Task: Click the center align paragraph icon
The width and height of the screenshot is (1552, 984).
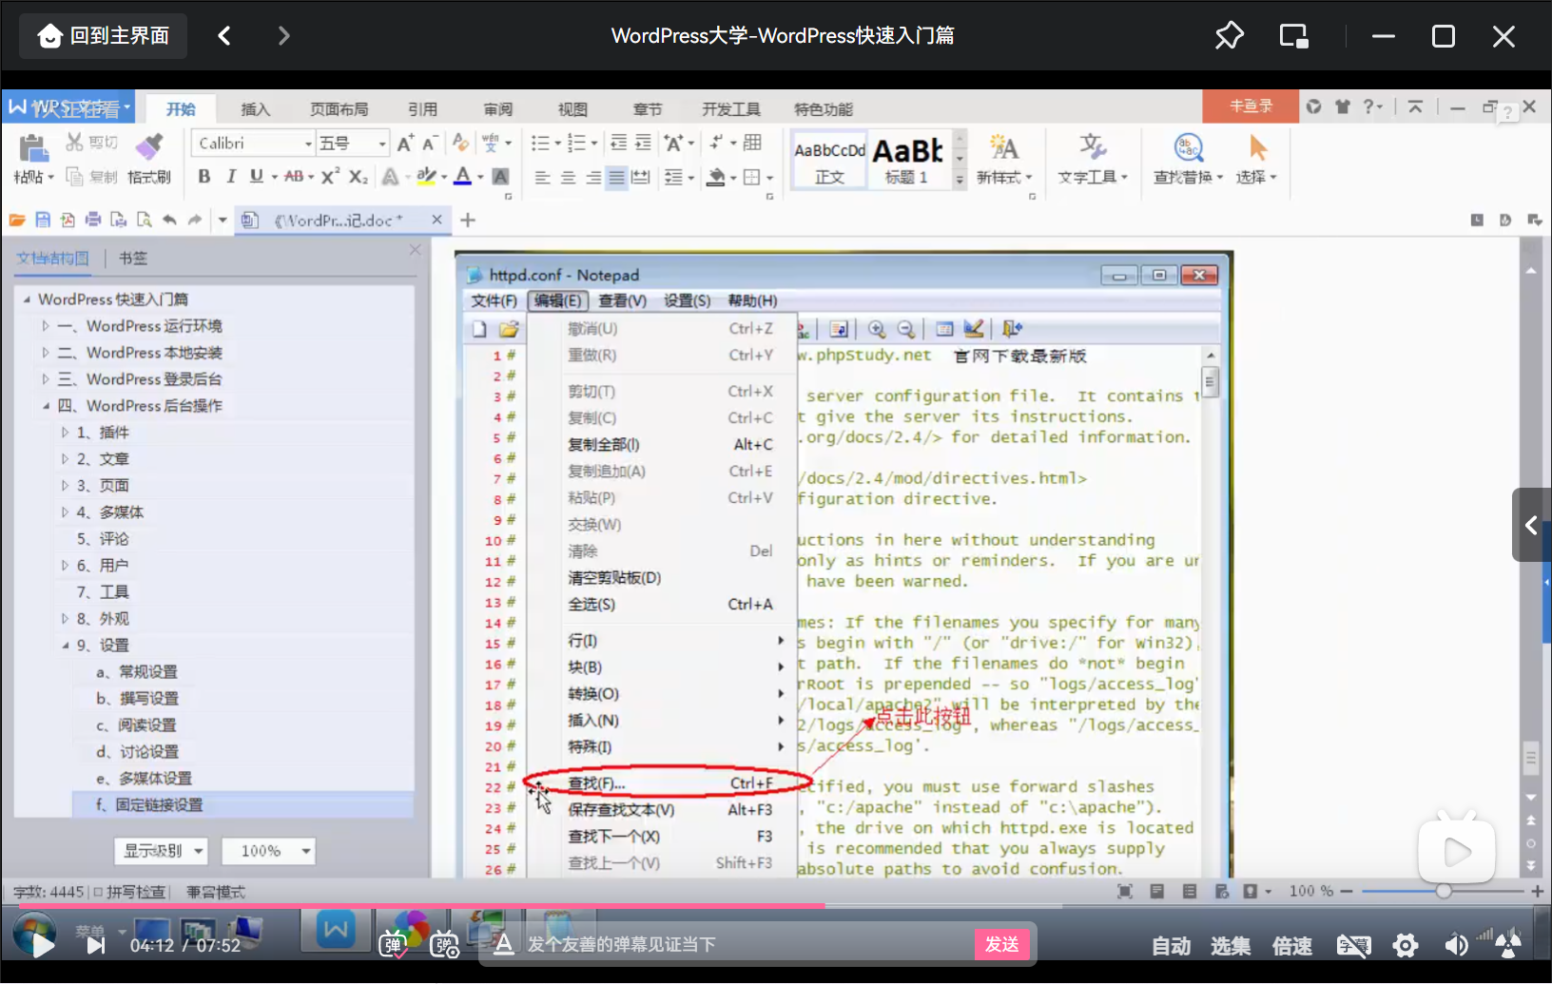Action: [x=568, y=177]
